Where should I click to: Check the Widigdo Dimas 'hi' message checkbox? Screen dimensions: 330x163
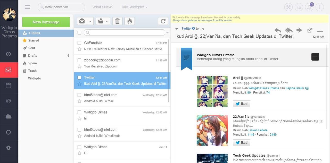tap(79, 112)
